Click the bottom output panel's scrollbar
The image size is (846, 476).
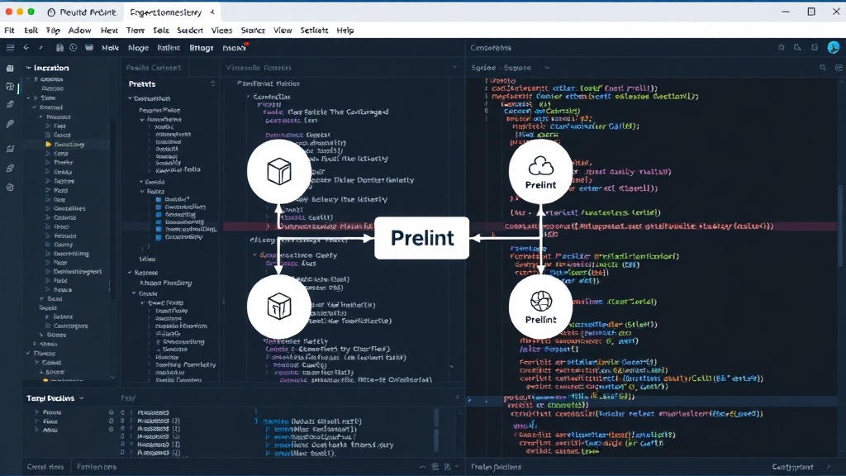pyautogui.click(x=436, y=430)
